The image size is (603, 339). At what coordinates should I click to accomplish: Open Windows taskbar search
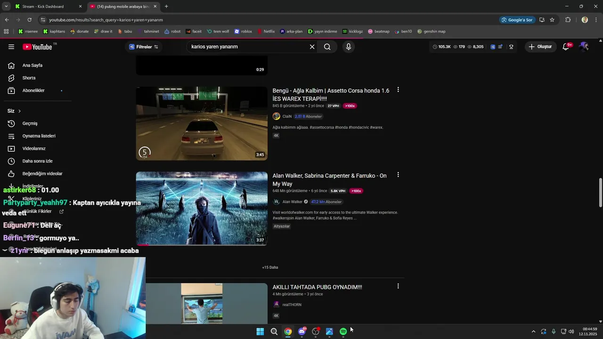tap(274, 331)
